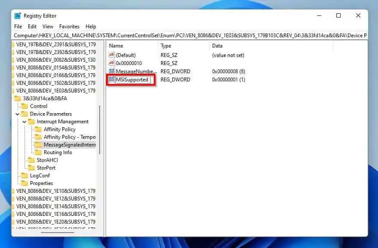378x248 pixels.
Task: Click the data cell 0x00000008 (8)
Action: [x=229, y=72]
